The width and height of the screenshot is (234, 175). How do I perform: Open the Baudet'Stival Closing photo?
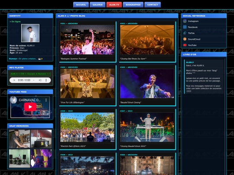pyautogui.click(x=147, y=83)
